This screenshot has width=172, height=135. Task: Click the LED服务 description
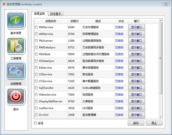(88, 108)
